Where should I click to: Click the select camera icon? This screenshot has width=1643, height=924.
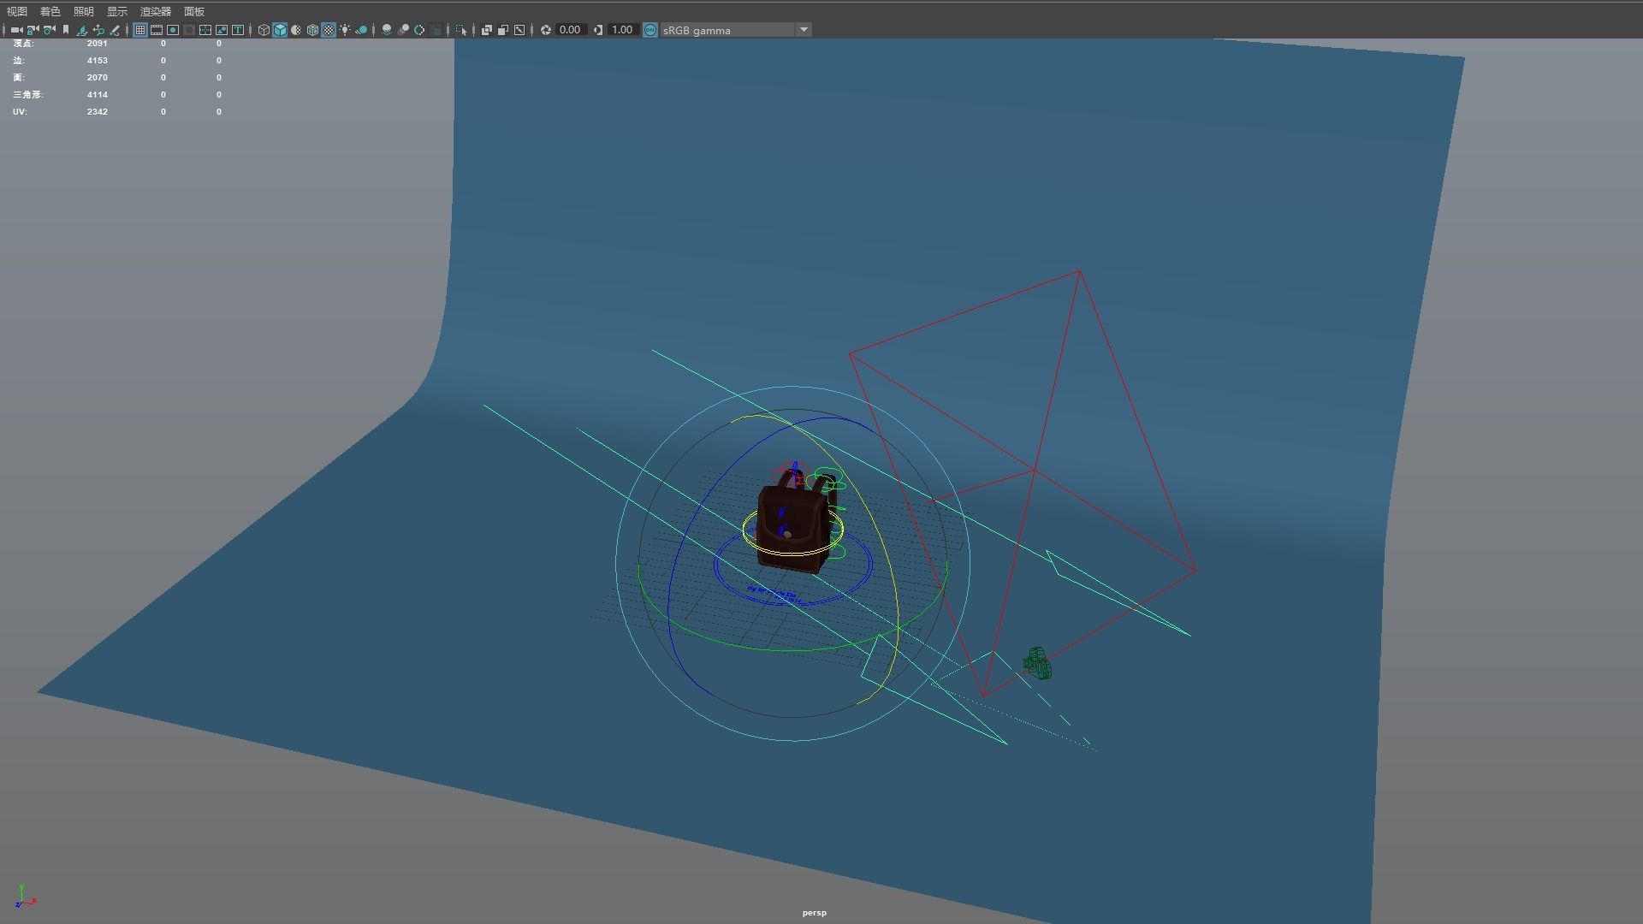coord(16,30)
